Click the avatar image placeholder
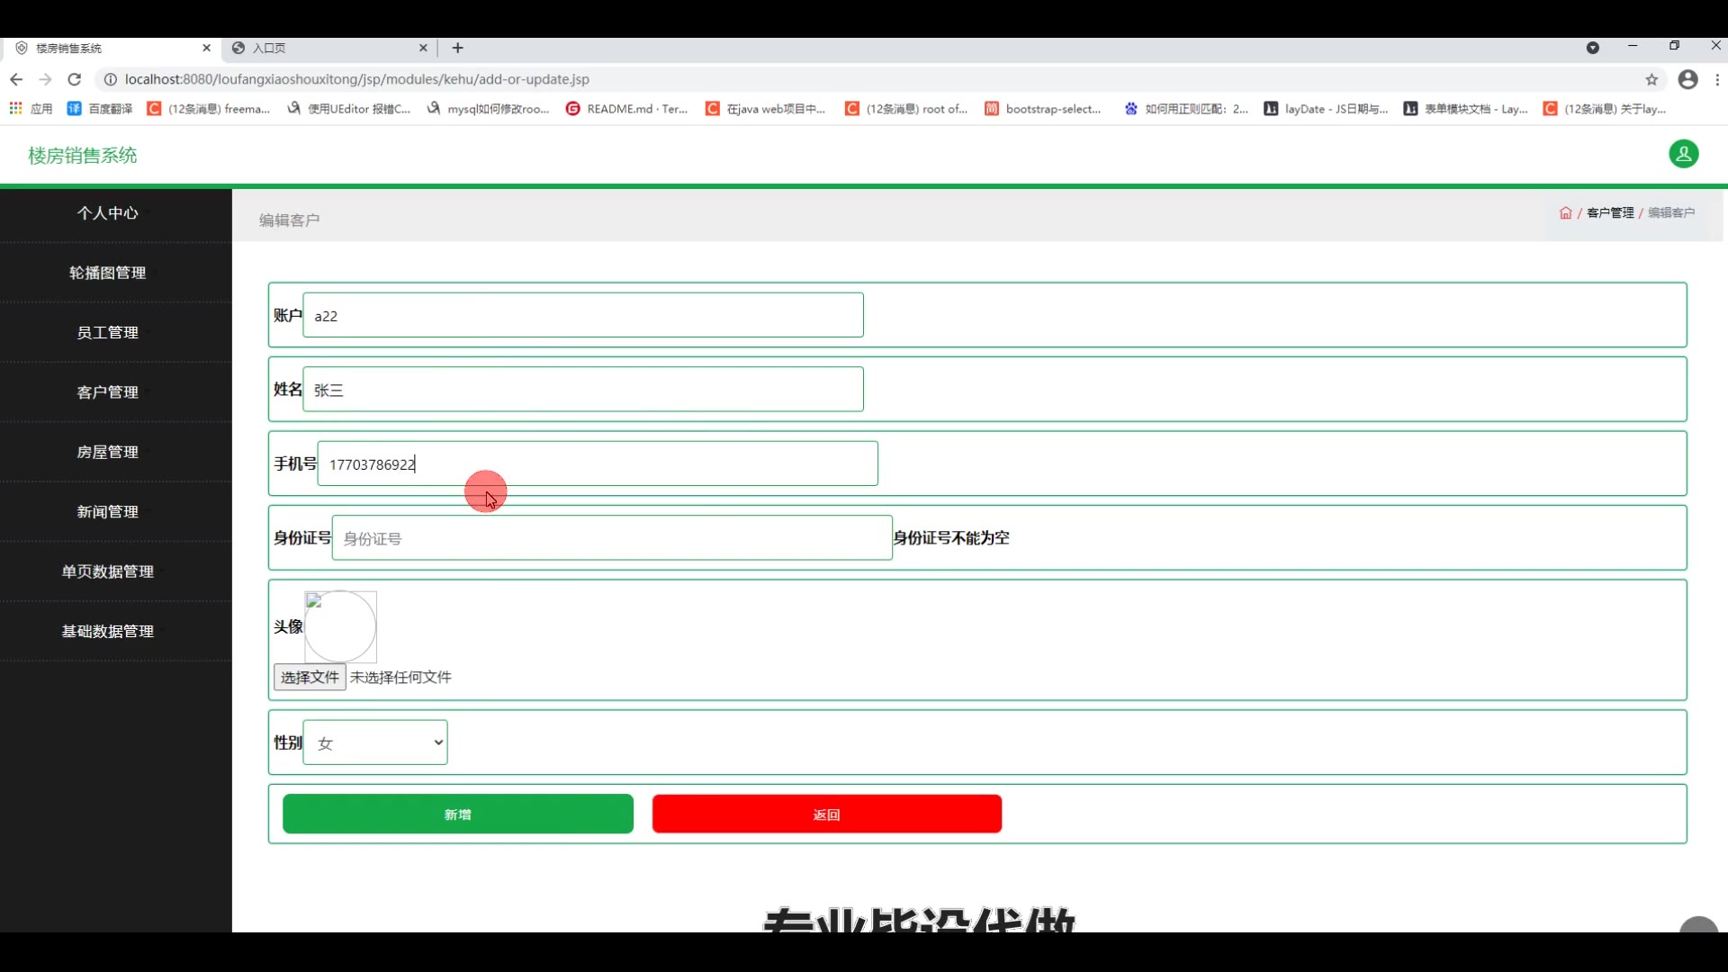The width and height of the screenshot is (1728, 972). 340,626
